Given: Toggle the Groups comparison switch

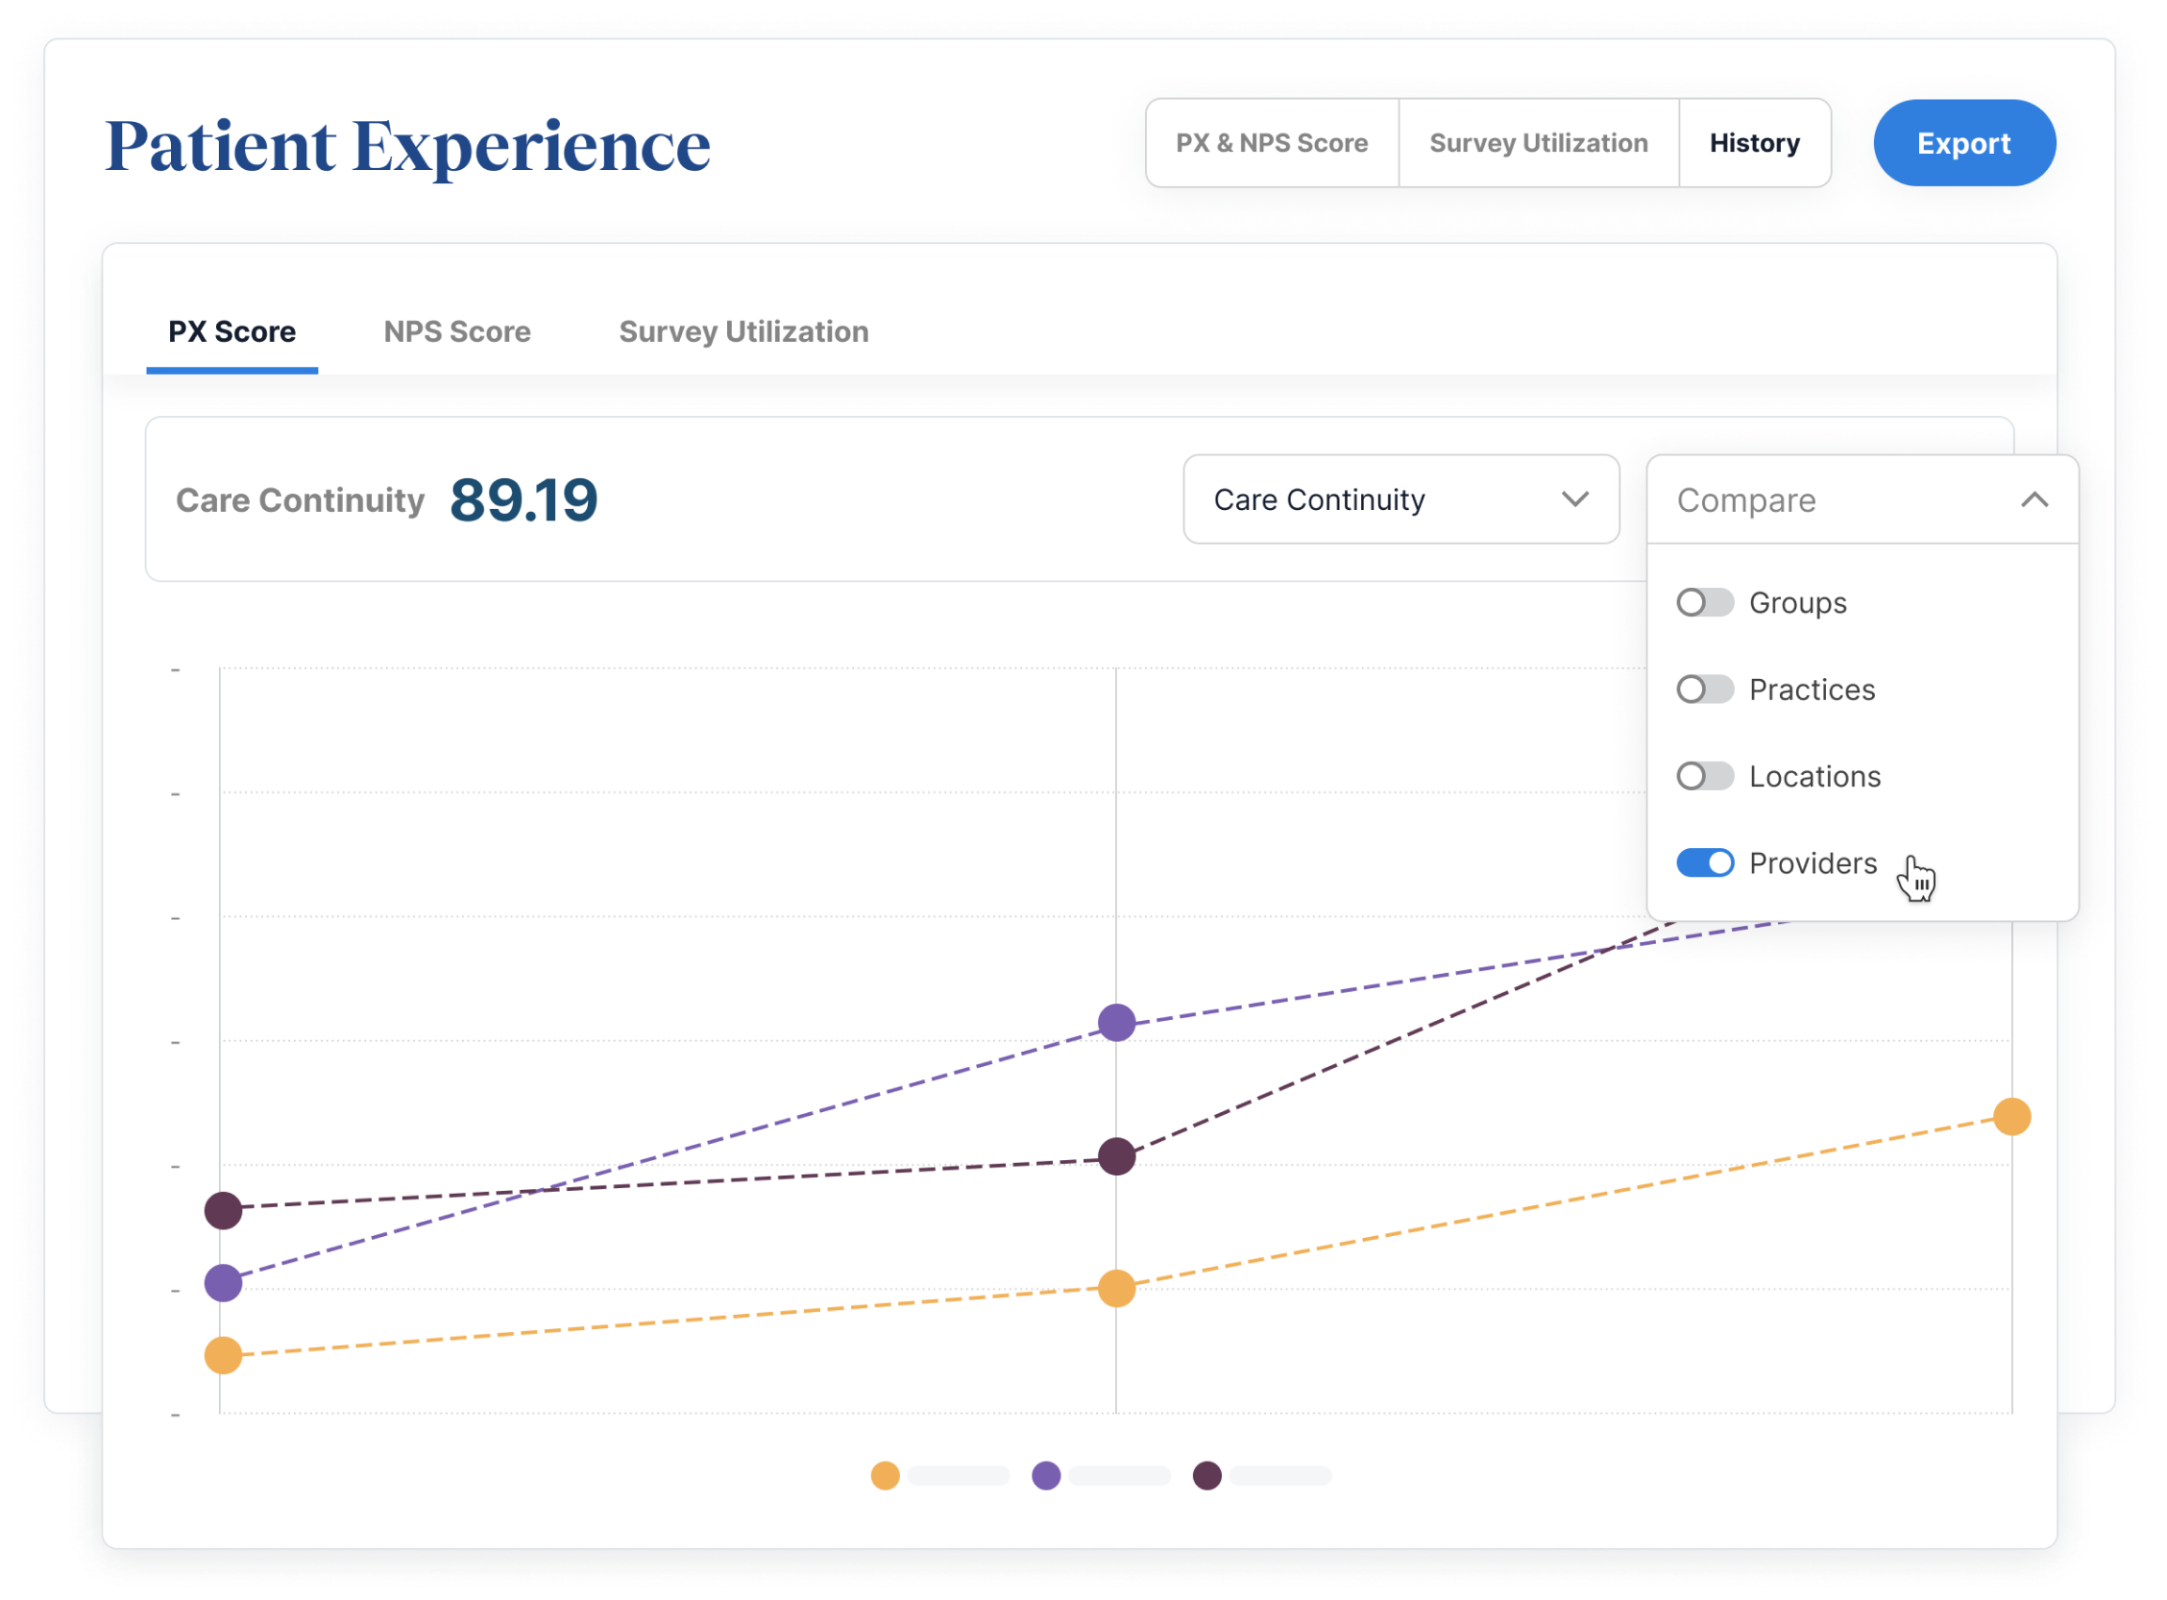Looking at the screenshot, I should pos(1704,602).
